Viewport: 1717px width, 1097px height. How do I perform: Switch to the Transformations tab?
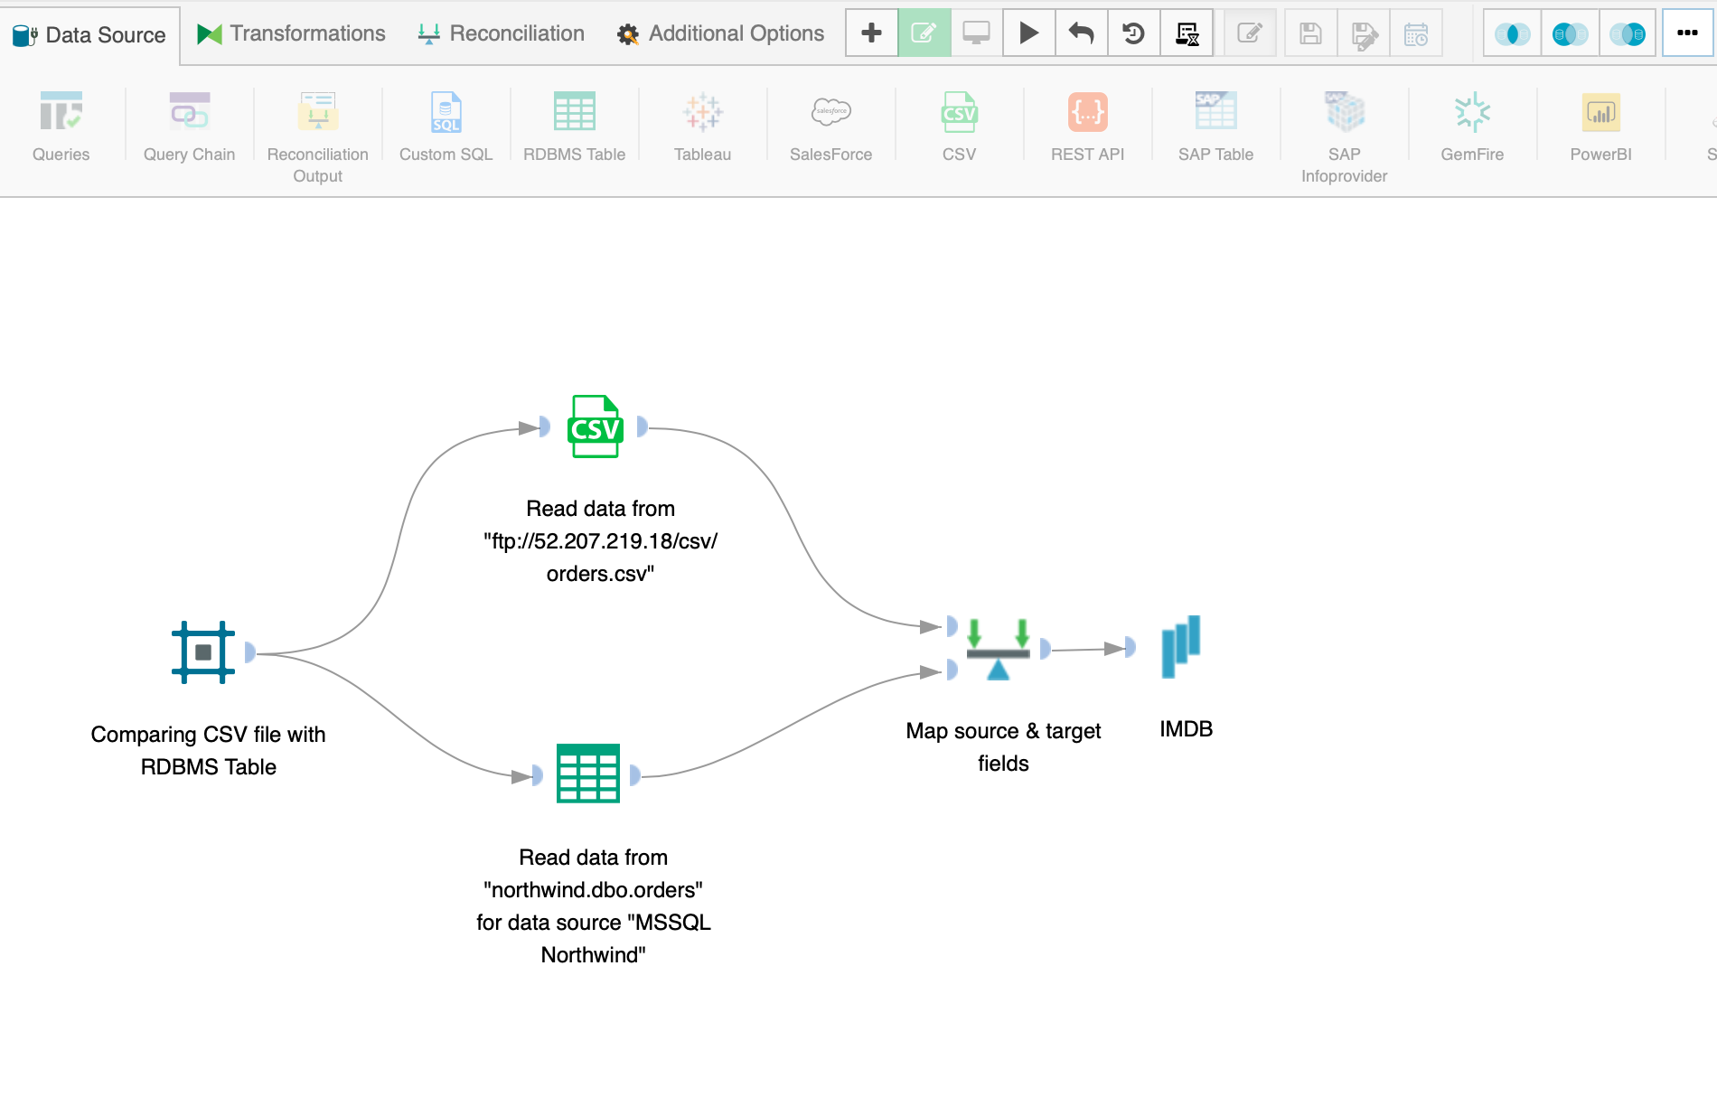tap(291, 33)
